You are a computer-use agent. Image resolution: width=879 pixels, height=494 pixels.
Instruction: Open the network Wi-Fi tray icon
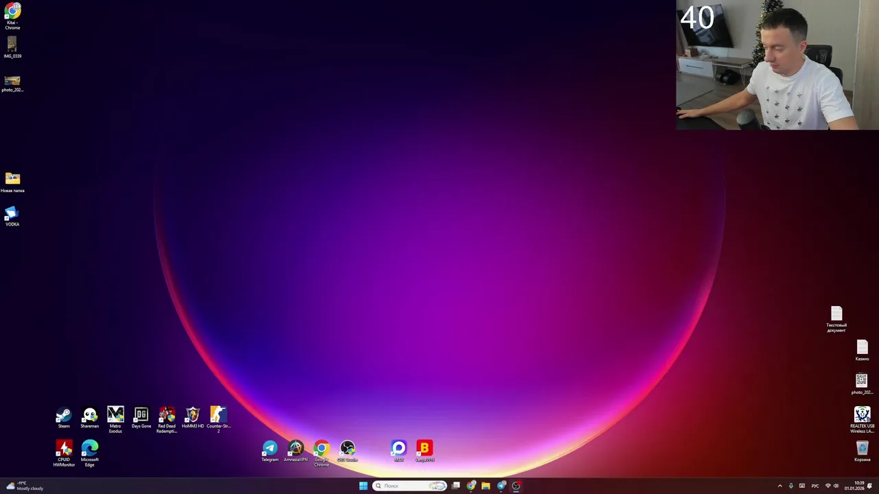[827, 486]
